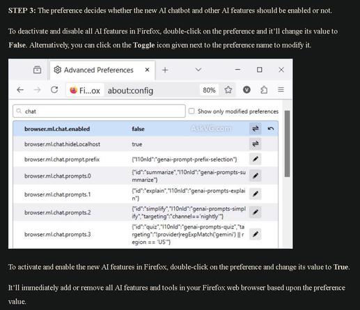Click the STEP 3 heading text
Viewport: 360px width, 310px height.
(x=22, y=10)
